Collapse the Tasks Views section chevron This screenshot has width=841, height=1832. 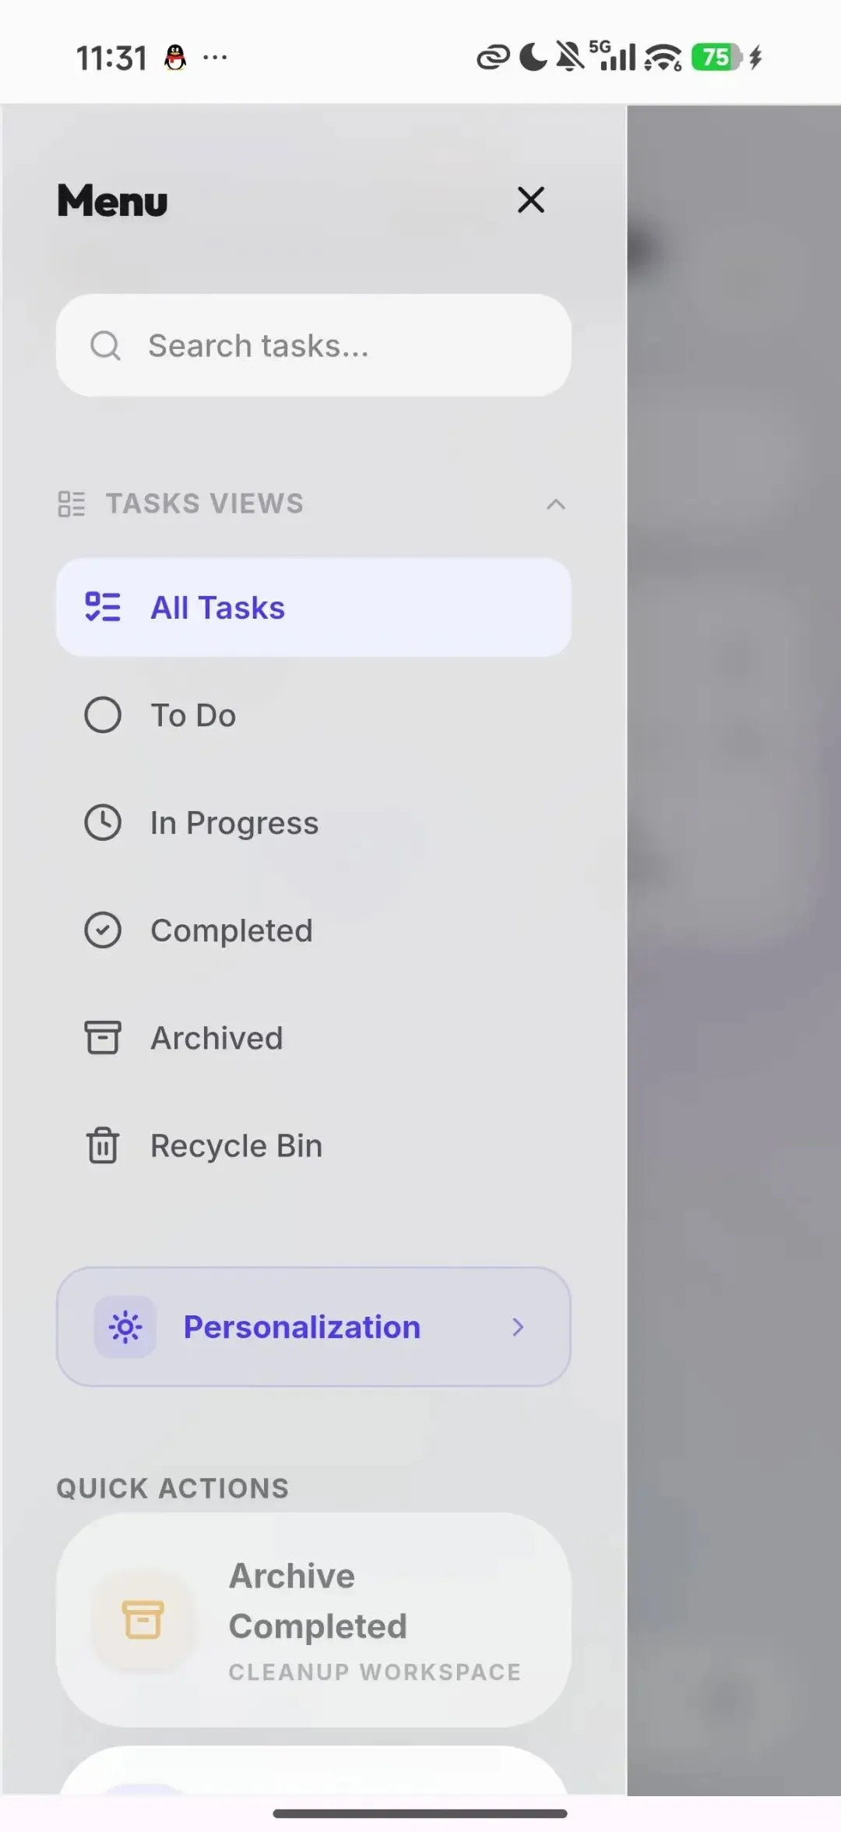point(555,504)
